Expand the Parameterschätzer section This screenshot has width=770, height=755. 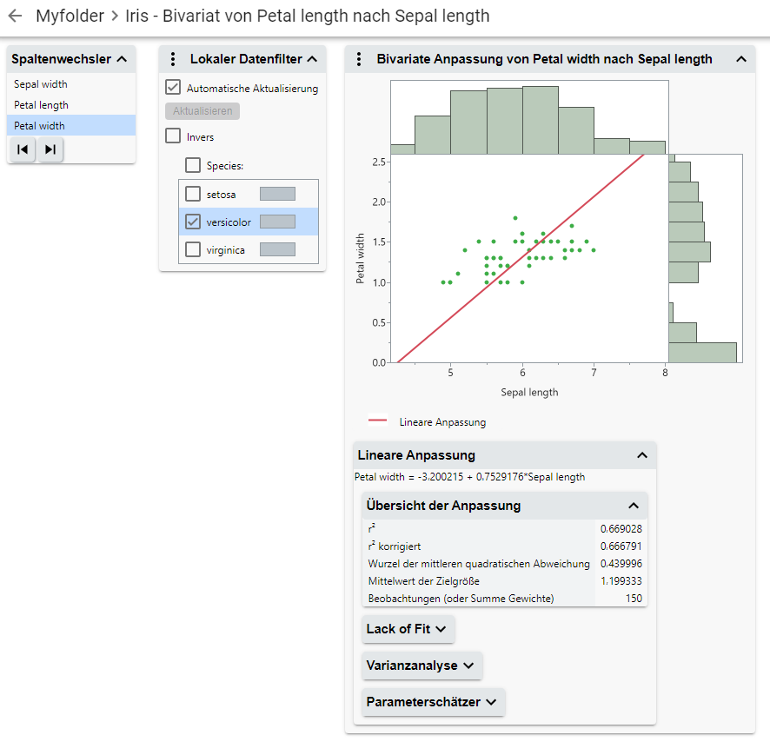point(432,702)
